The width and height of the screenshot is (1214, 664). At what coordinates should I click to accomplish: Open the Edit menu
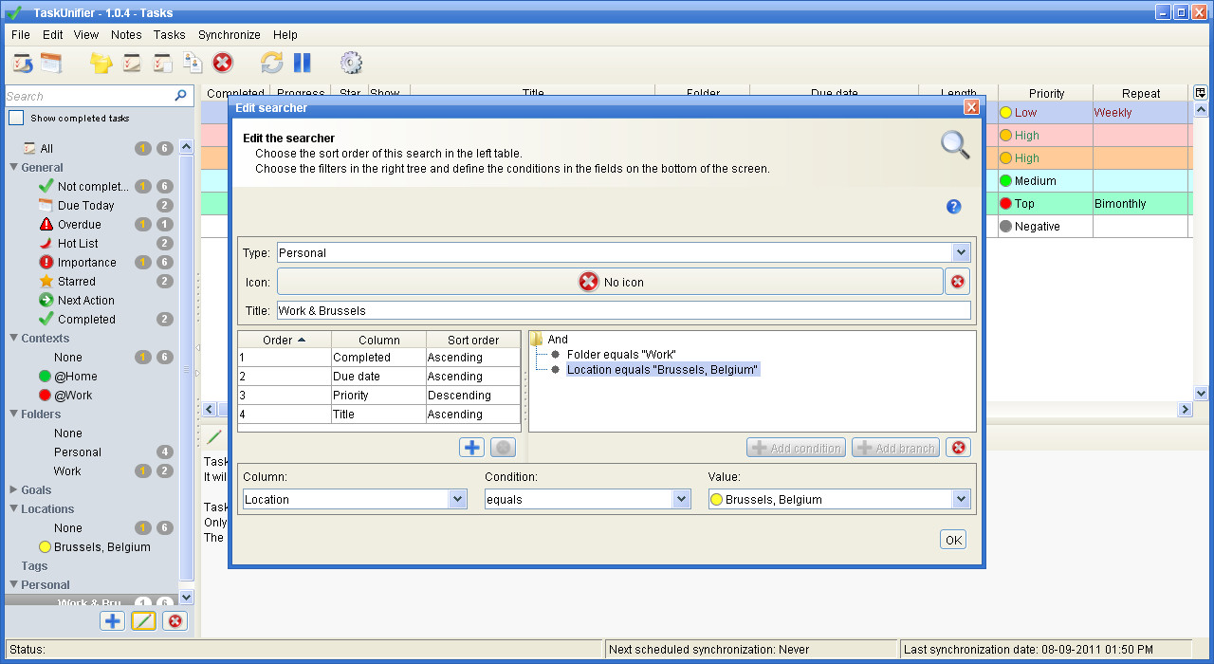[53, 35]
